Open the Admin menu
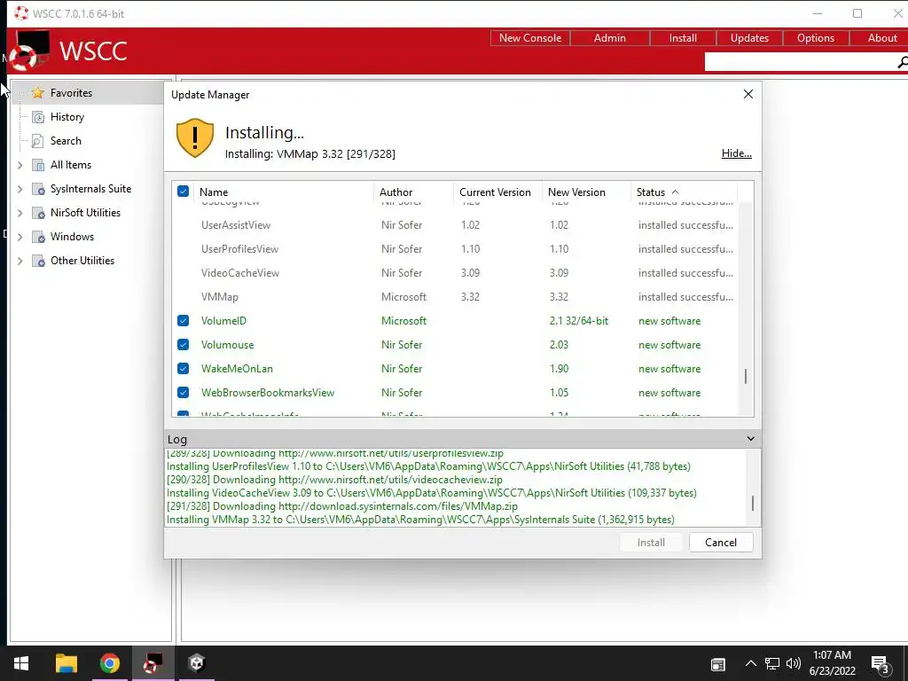The width and height of the screenshot is (908, 681). 610,37
